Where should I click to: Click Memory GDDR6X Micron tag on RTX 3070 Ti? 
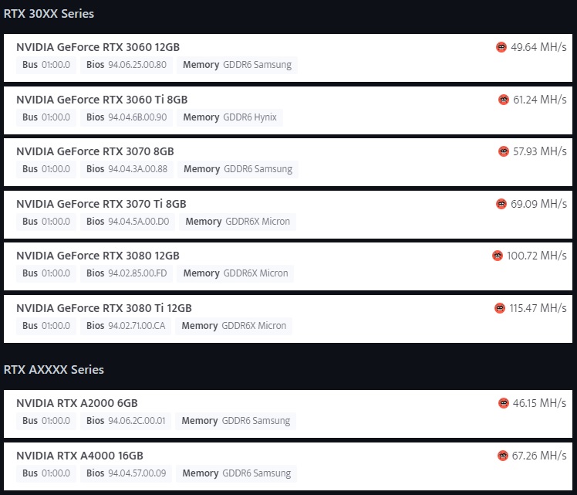pyautogui.click(x=238, y=222)
